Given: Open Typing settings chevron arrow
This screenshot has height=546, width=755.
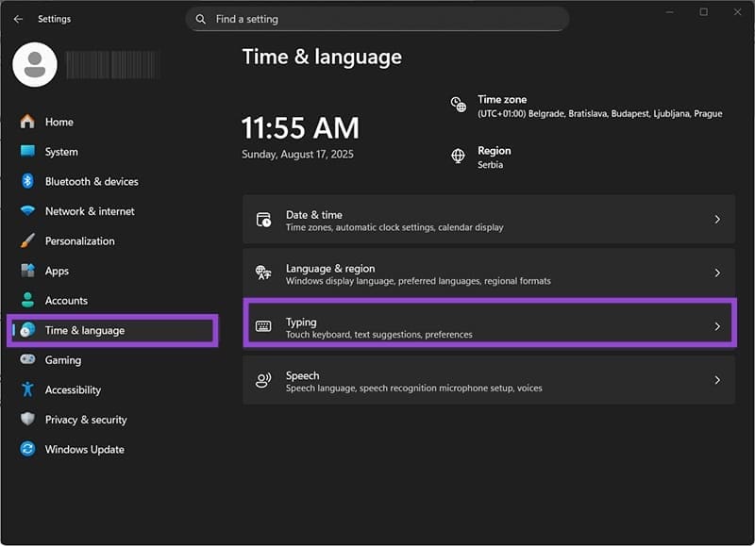Looking at the screenshot, I should (x=717, y=326).
